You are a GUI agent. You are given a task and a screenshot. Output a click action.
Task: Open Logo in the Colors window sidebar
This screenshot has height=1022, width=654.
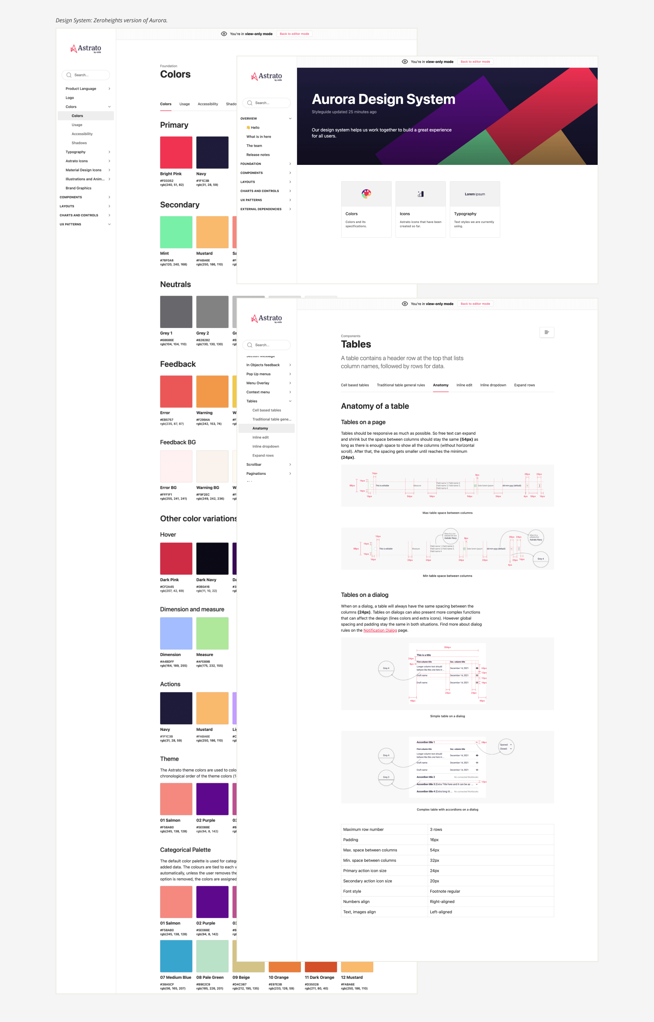(x=70, y=98)
